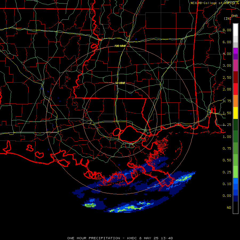Click the NEXLAB-College of DuPage header text
240x240 pixels.
(x=215, y=3)
